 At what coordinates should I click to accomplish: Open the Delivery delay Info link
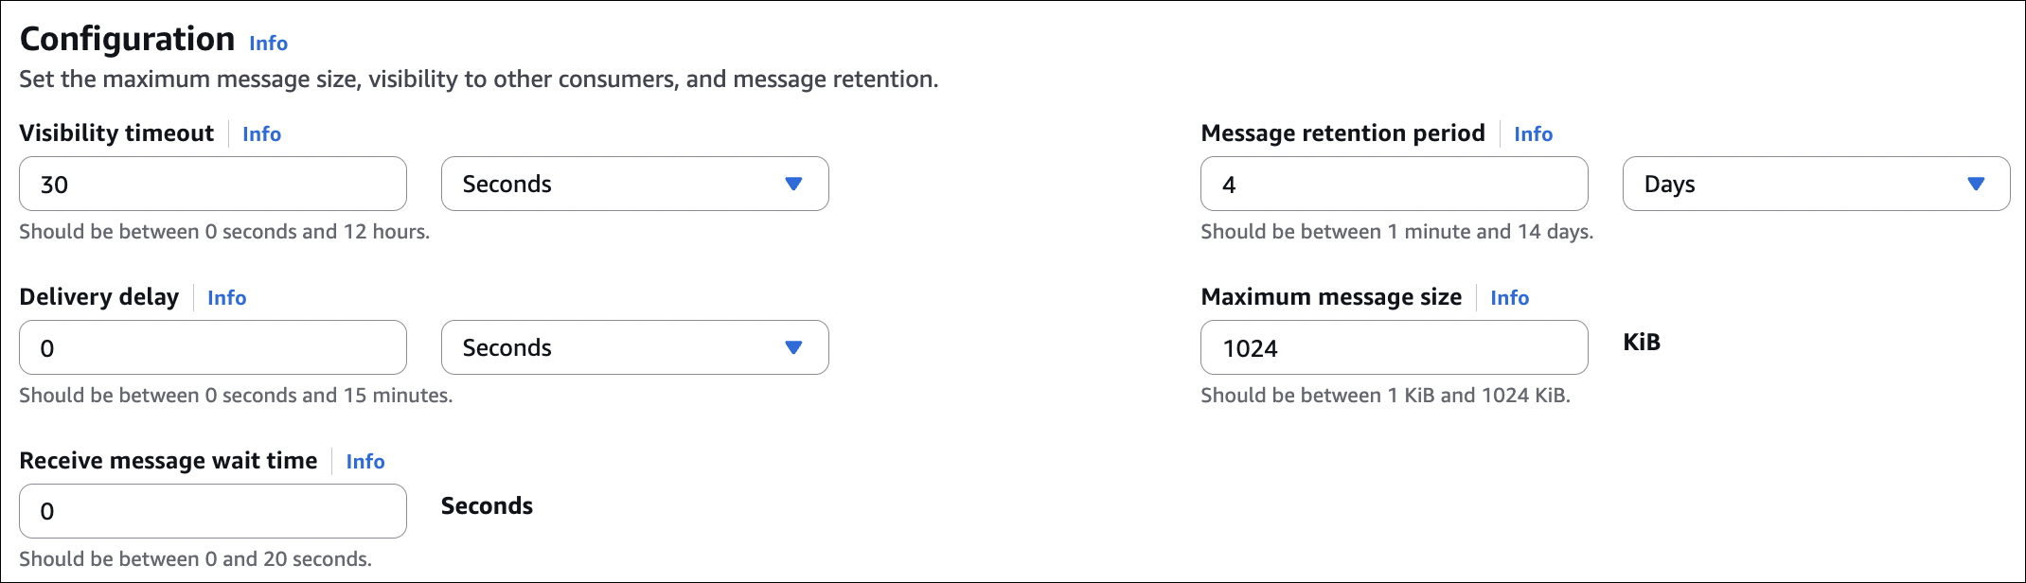(226, 298)
